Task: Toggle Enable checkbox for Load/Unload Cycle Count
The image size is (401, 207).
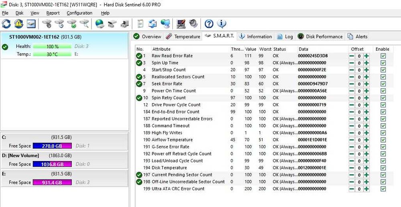Action: click(383, 161)
